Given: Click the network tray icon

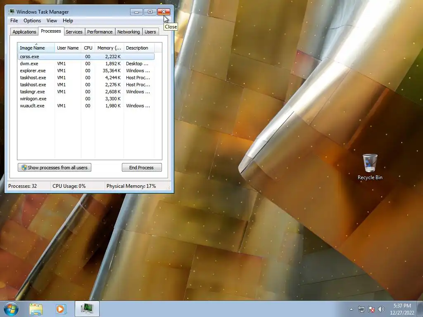Looking at the screenshot, I should pos(361,309).
